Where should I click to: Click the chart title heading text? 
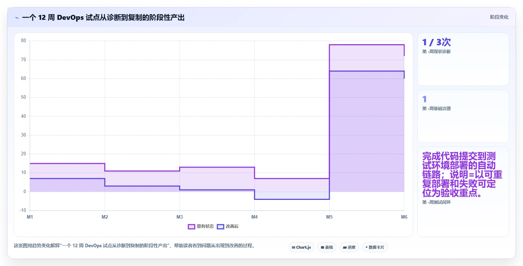tap(103, 18)
